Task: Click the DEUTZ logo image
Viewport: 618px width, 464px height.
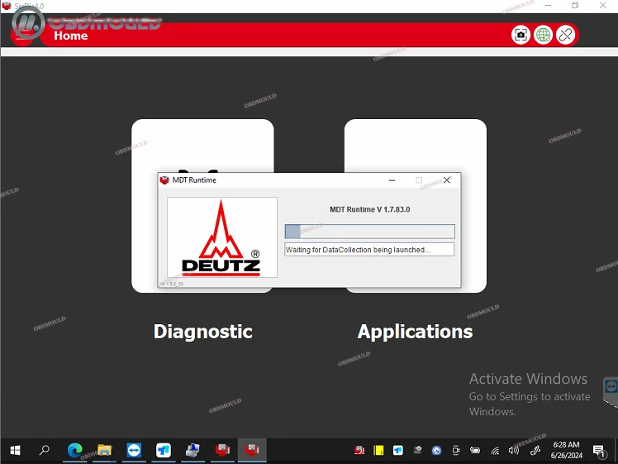Action: [x=222, y=237]
